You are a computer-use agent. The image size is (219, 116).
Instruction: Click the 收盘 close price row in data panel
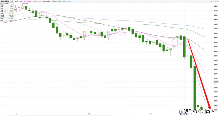click(x=7, y=10)
